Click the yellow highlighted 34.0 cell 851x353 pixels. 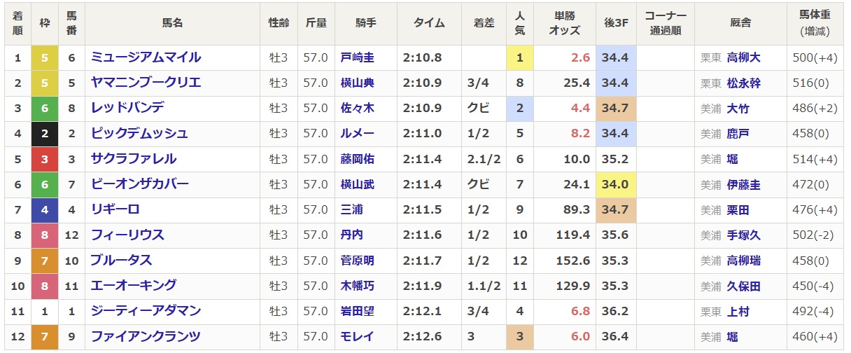click(x=616, y=184)
